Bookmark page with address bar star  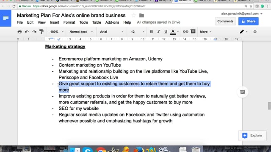(x=251, y=6)
